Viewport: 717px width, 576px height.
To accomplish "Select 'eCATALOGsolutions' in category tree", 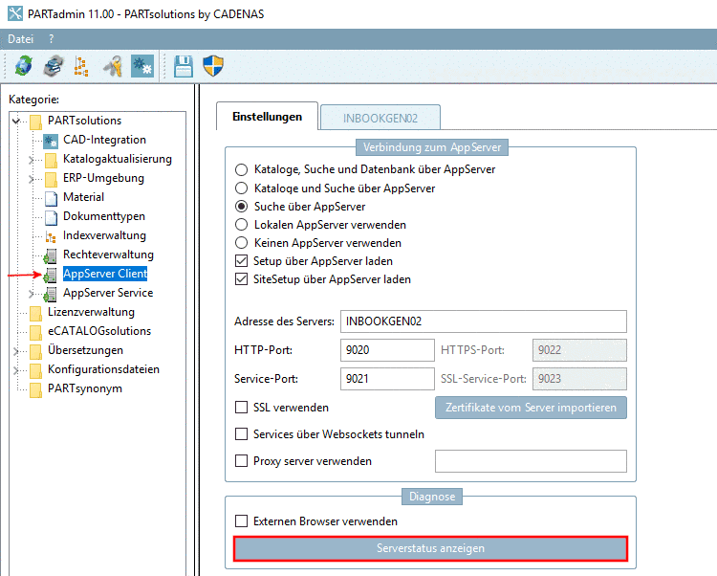I will [x=99, y=331].
